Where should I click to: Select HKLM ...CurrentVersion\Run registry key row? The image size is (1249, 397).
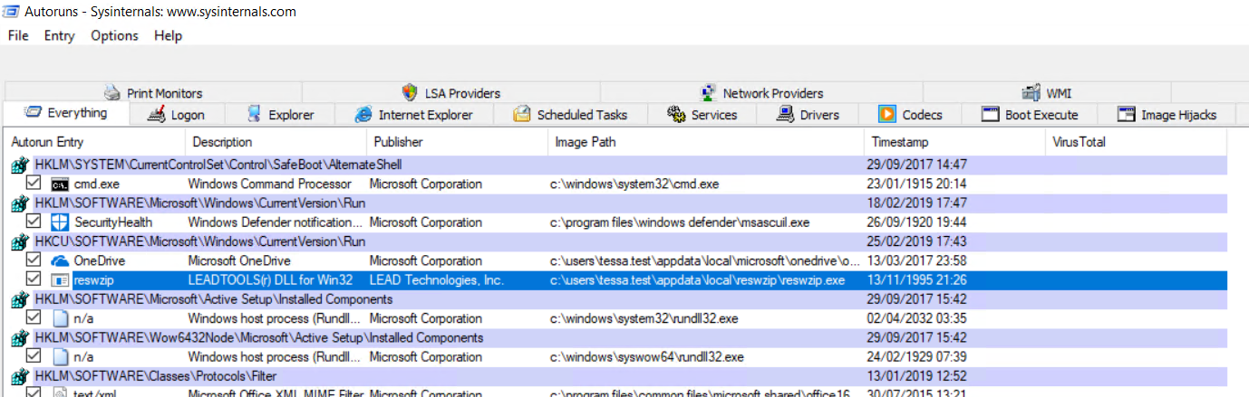click(x=617, y=203)
